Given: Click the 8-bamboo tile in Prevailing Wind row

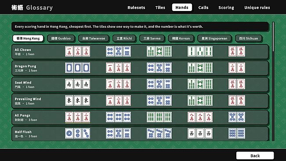Looking at the screenshot, I should coord(200,101).
